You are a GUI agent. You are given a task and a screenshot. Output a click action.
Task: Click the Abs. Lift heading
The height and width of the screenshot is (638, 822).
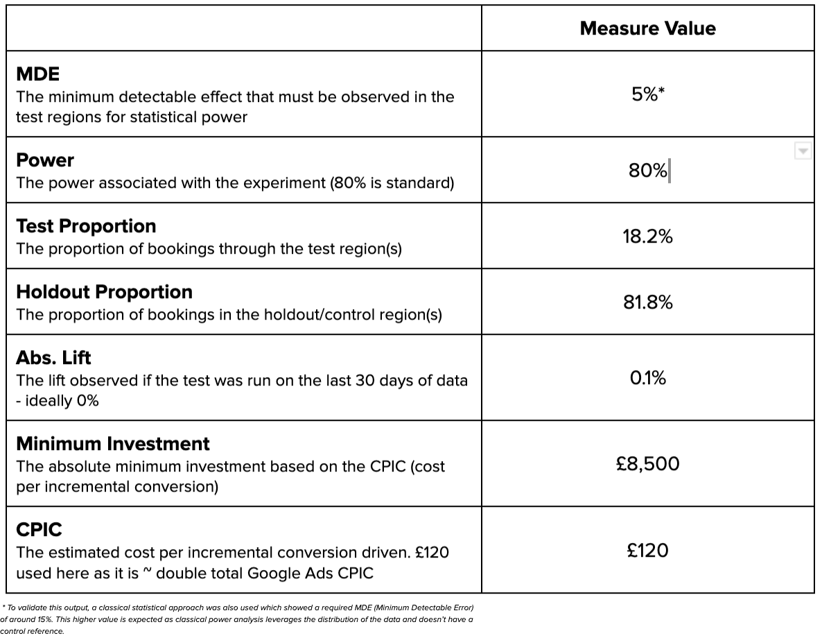pos(53,358)
